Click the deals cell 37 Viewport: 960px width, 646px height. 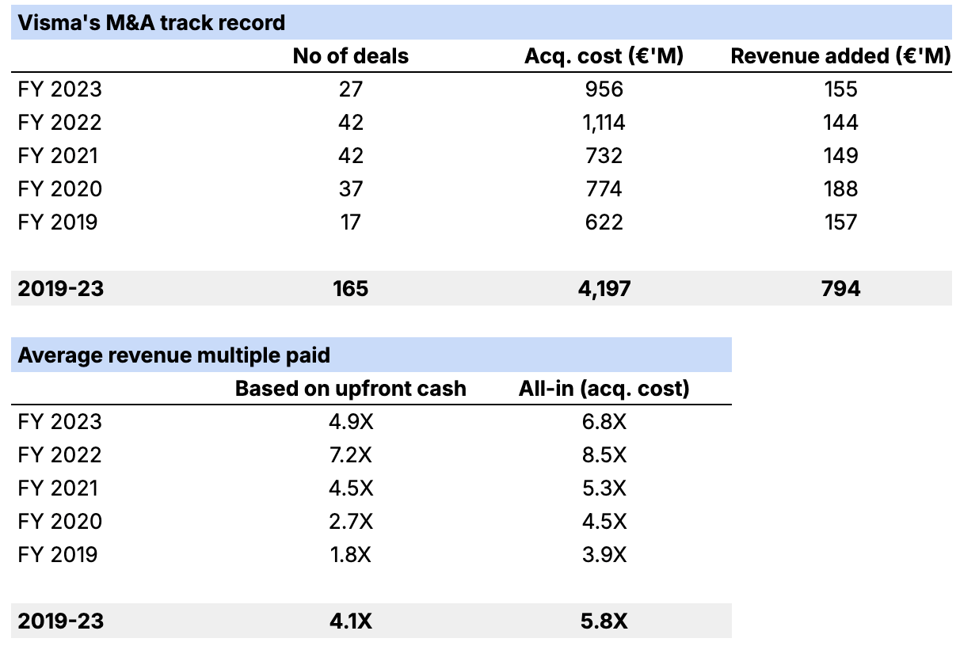(351, 188)
